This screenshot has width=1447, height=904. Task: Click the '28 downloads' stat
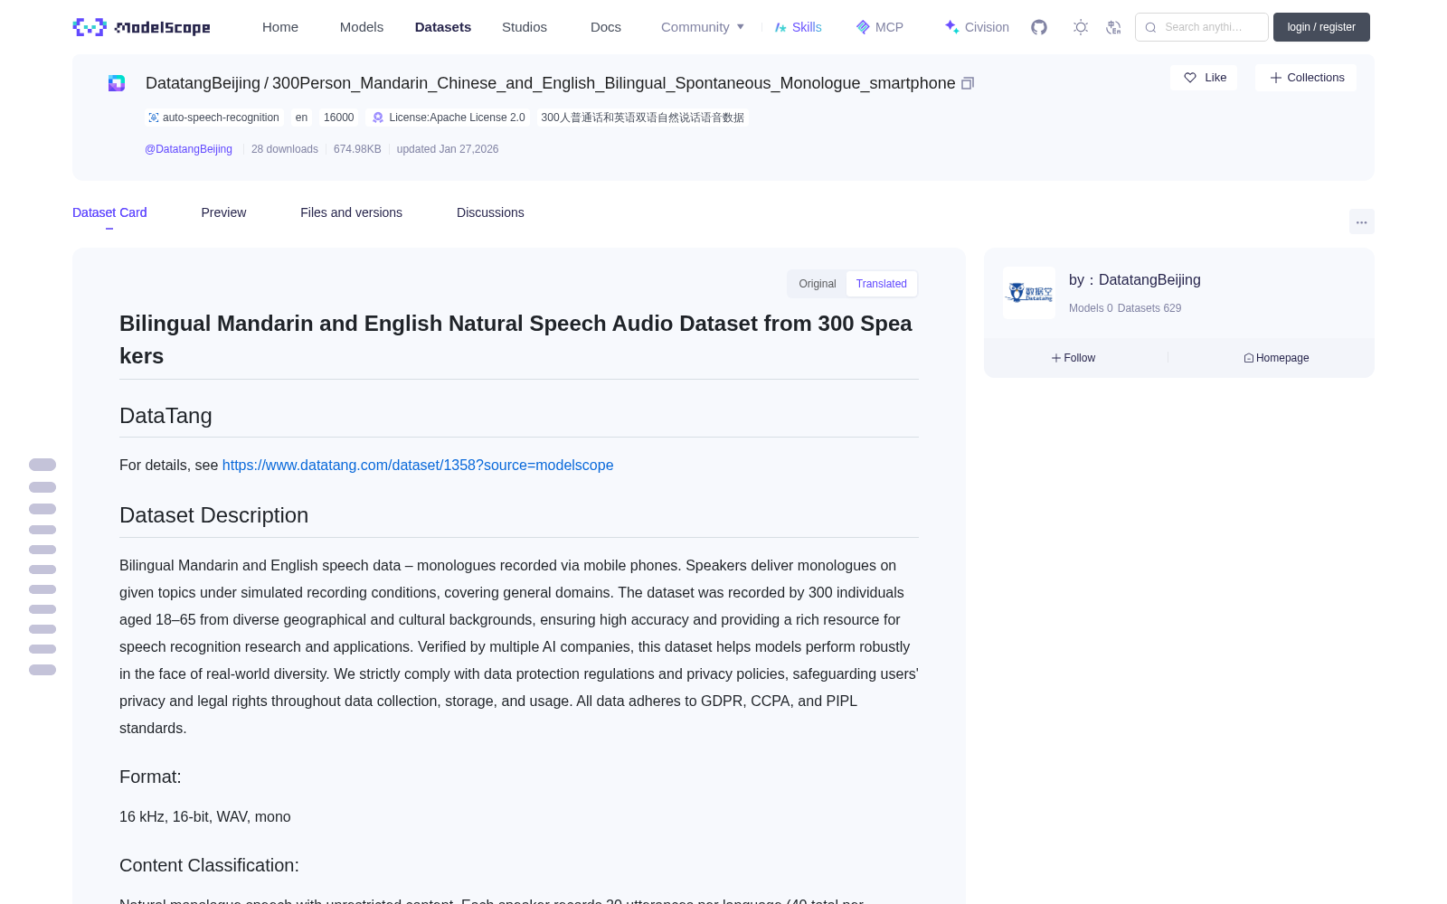[x=285, y=149]
